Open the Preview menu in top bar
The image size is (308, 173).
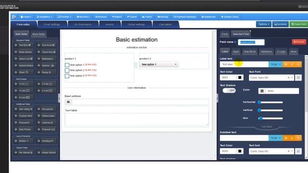click(64, 17)
